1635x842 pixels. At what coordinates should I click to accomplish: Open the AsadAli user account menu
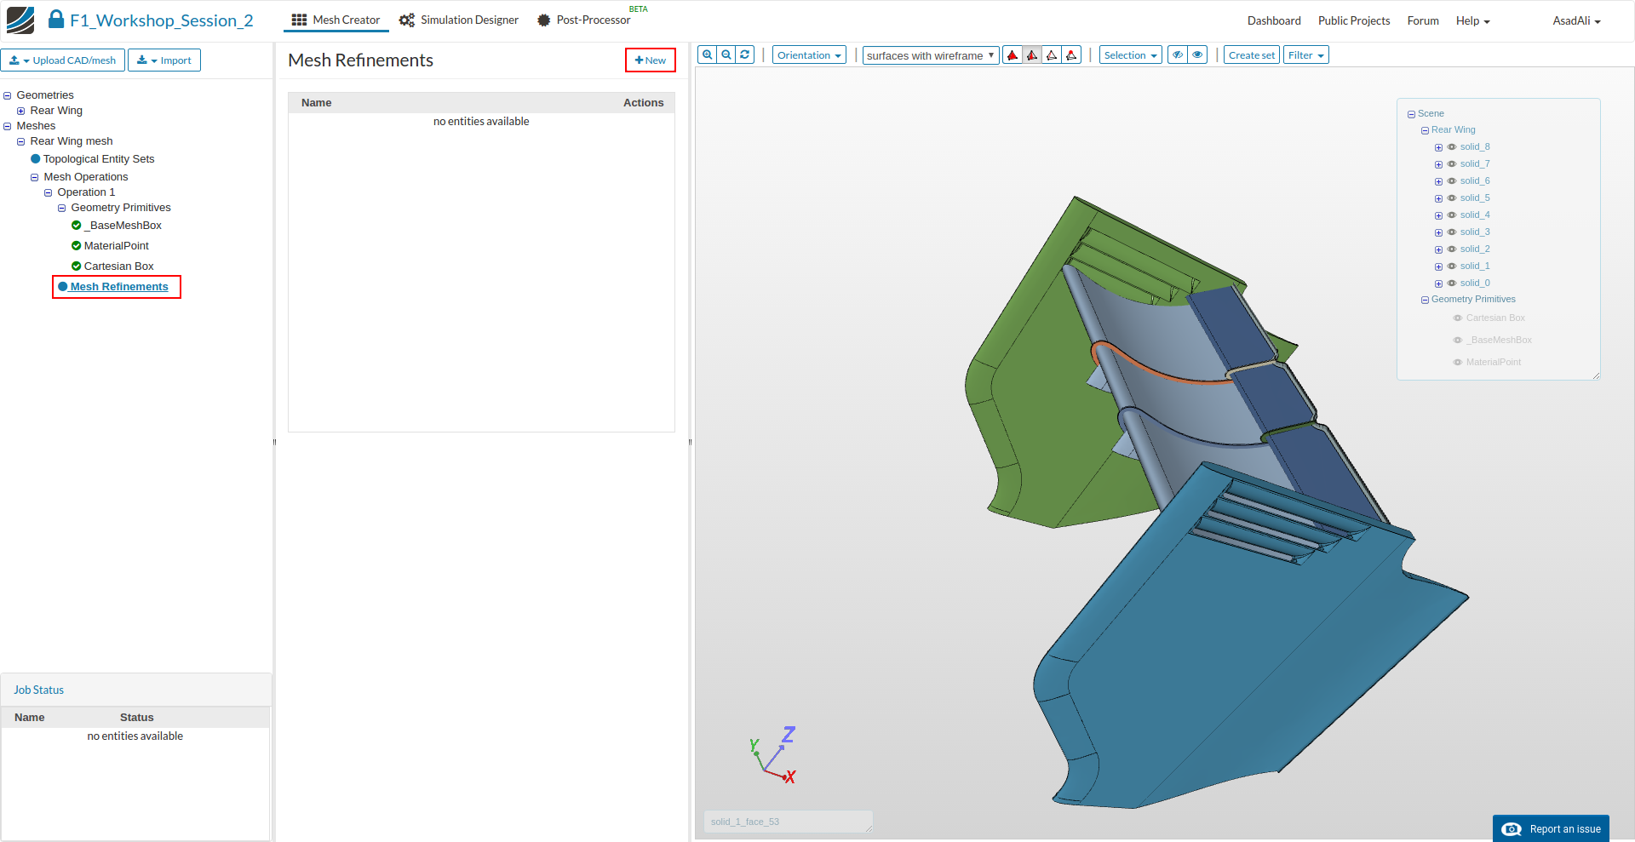point(1576,20)
